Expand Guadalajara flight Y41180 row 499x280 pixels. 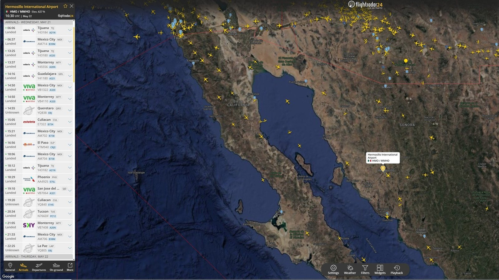(x=70, y=76)
